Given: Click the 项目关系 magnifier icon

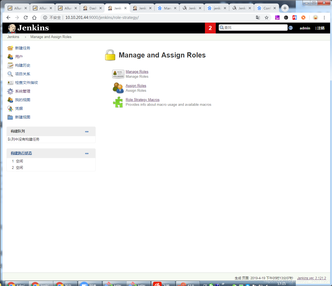Looking at the screenshot, I should point(10,74).
